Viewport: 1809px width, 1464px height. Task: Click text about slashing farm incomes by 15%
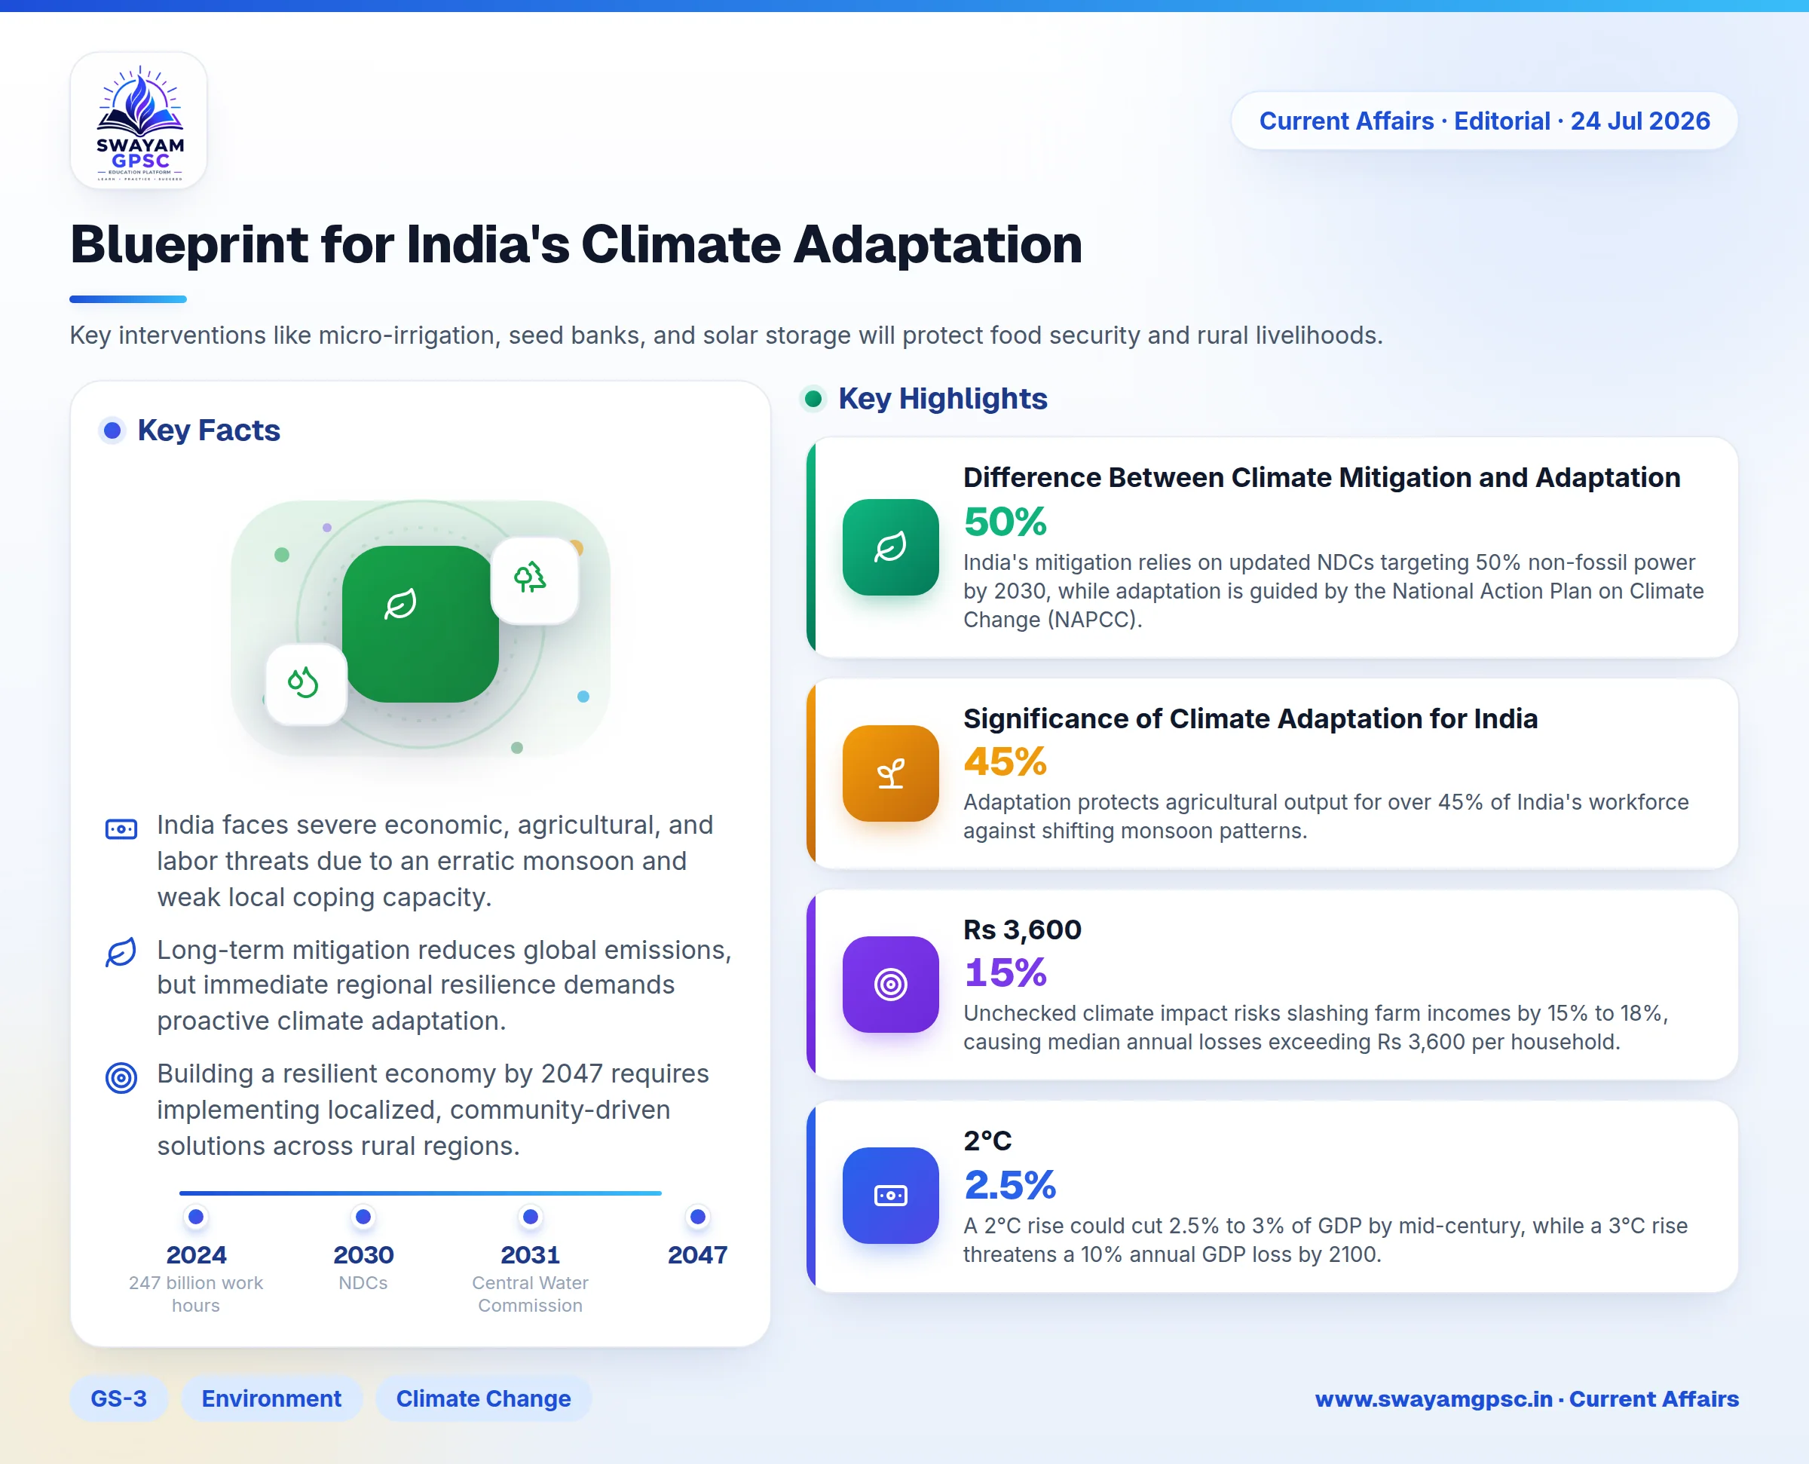[x=1316, y=1028]
